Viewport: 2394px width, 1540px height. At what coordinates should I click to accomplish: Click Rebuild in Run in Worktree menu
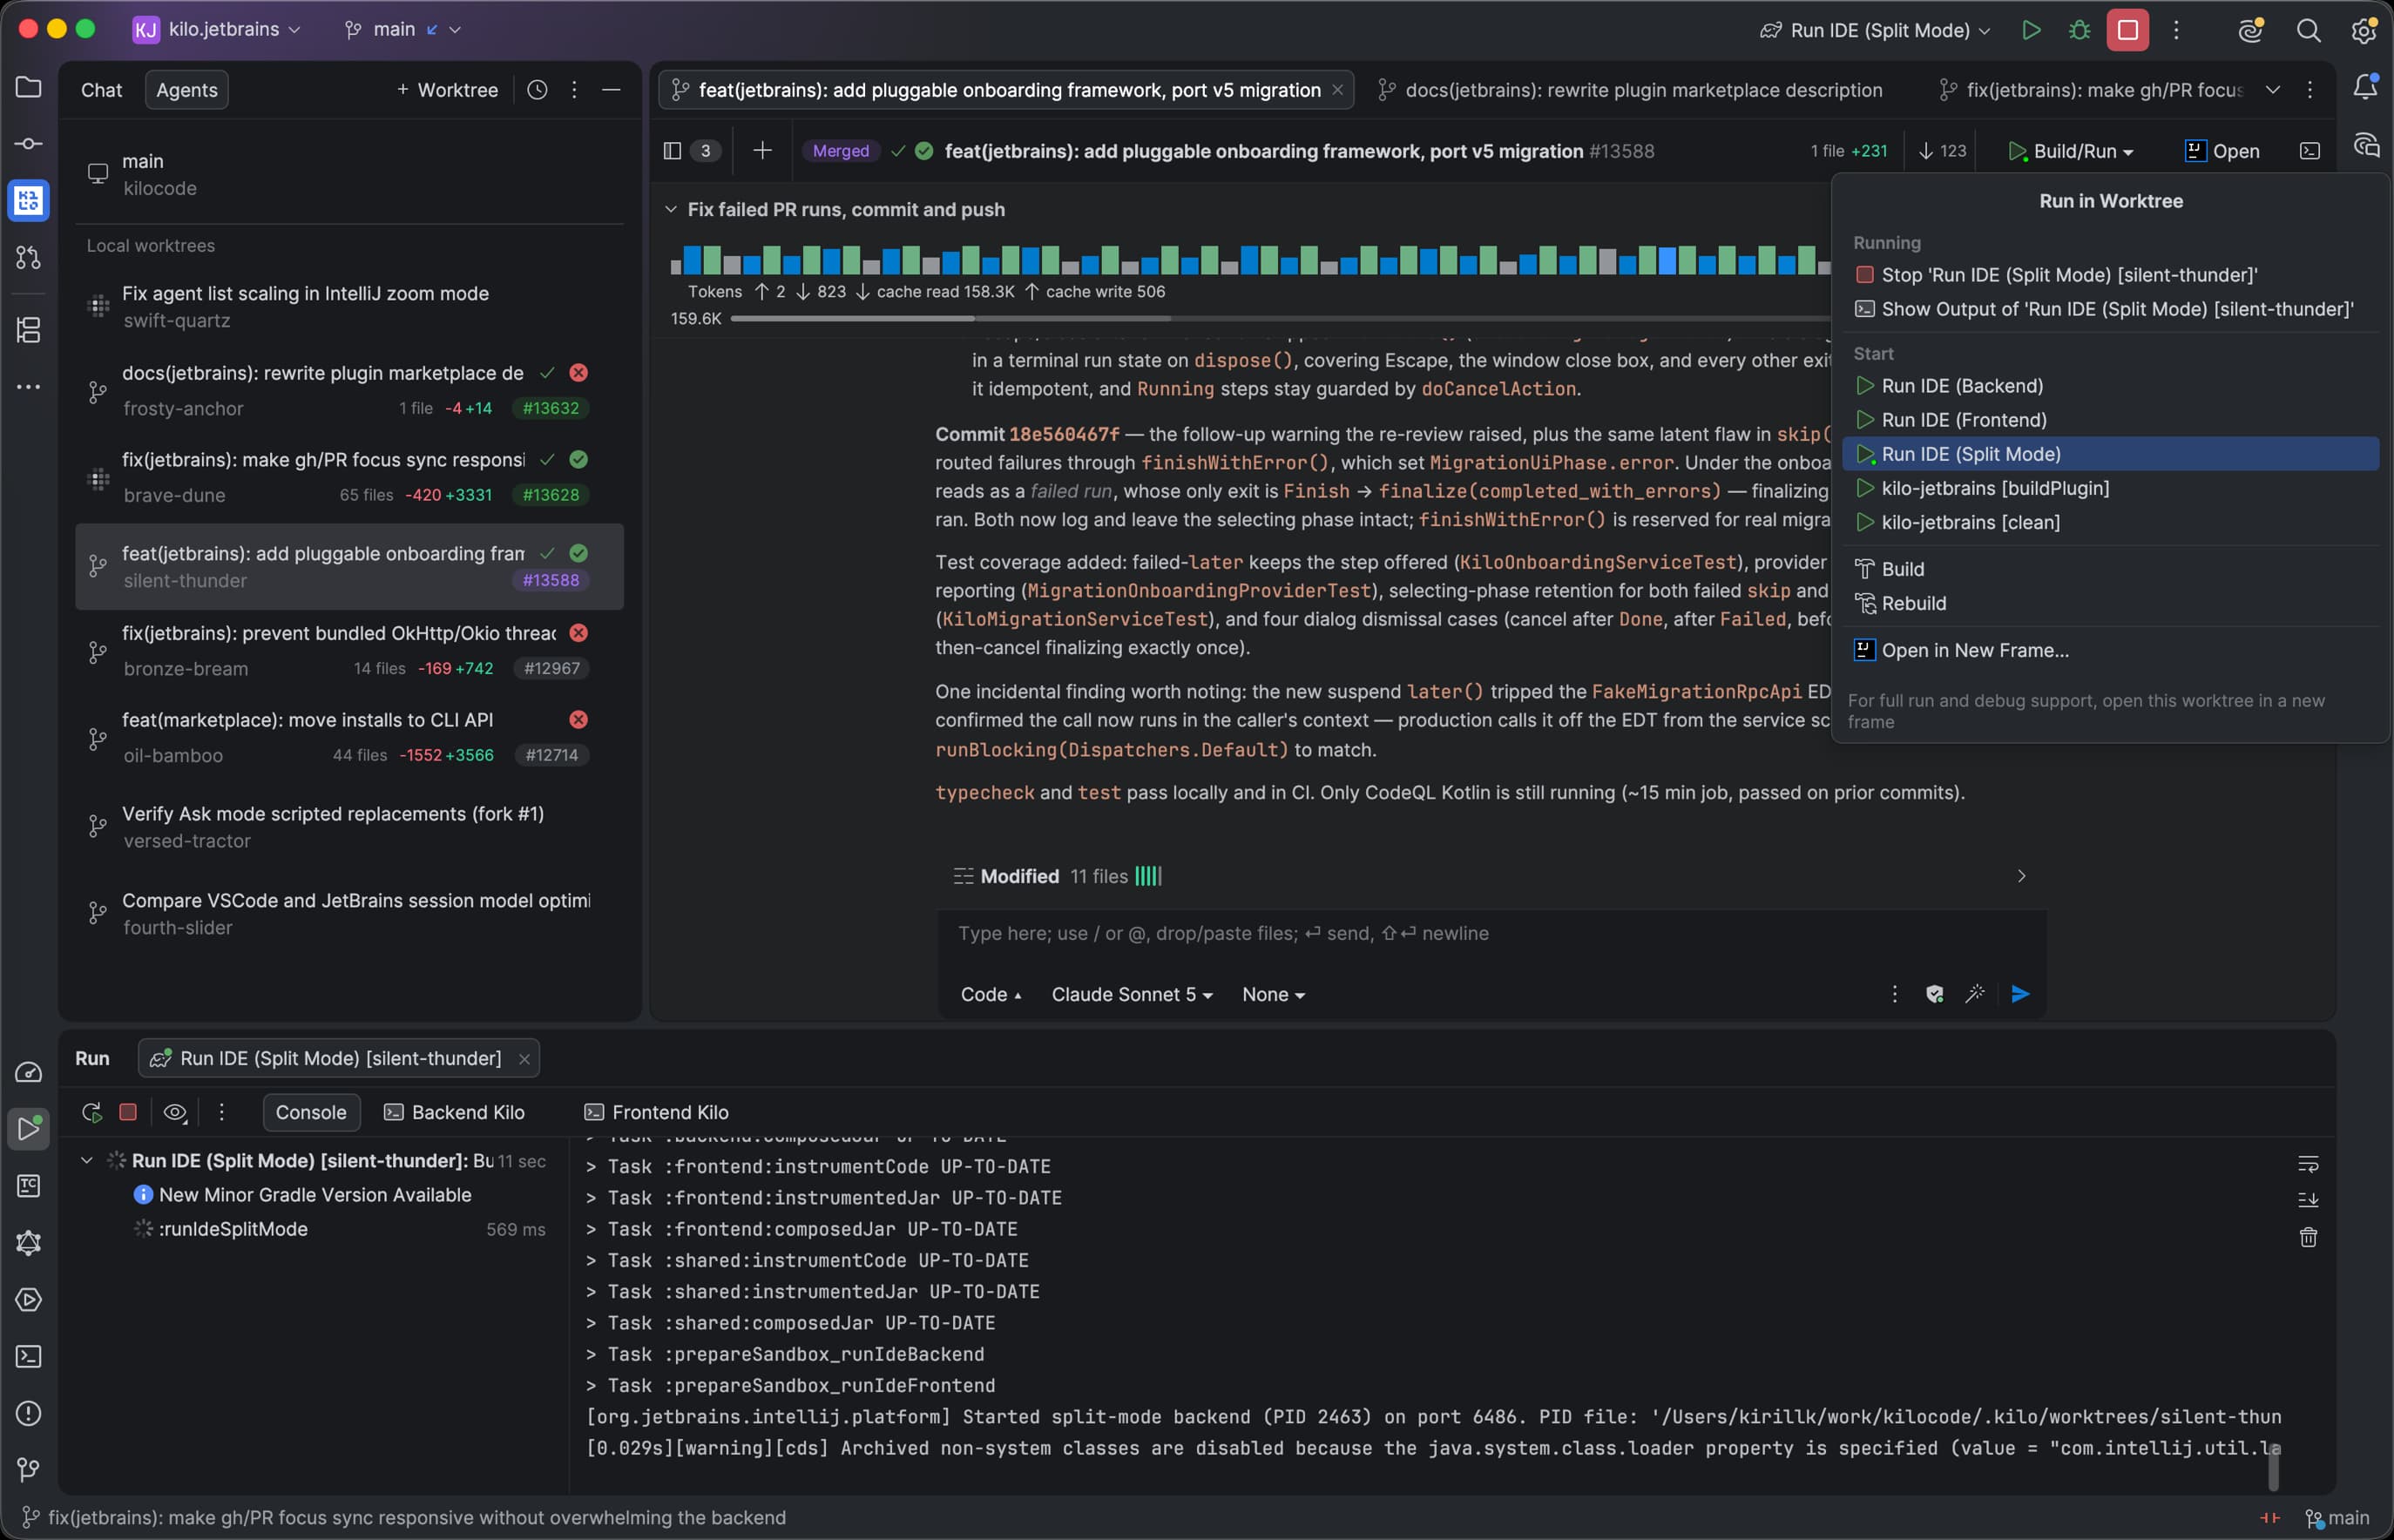pyautogui.click(x=2110, y=603)
